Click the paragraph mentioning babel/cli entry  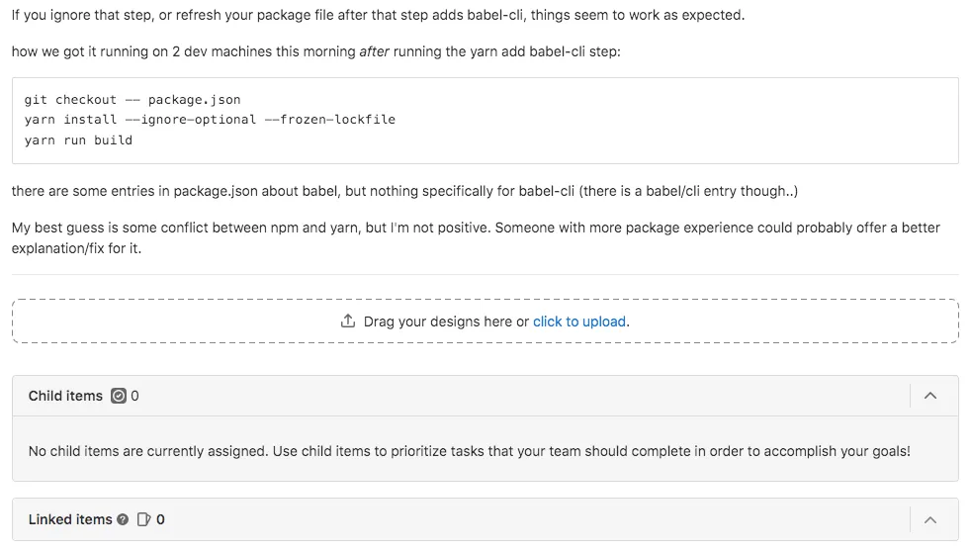tap(405, 191)
